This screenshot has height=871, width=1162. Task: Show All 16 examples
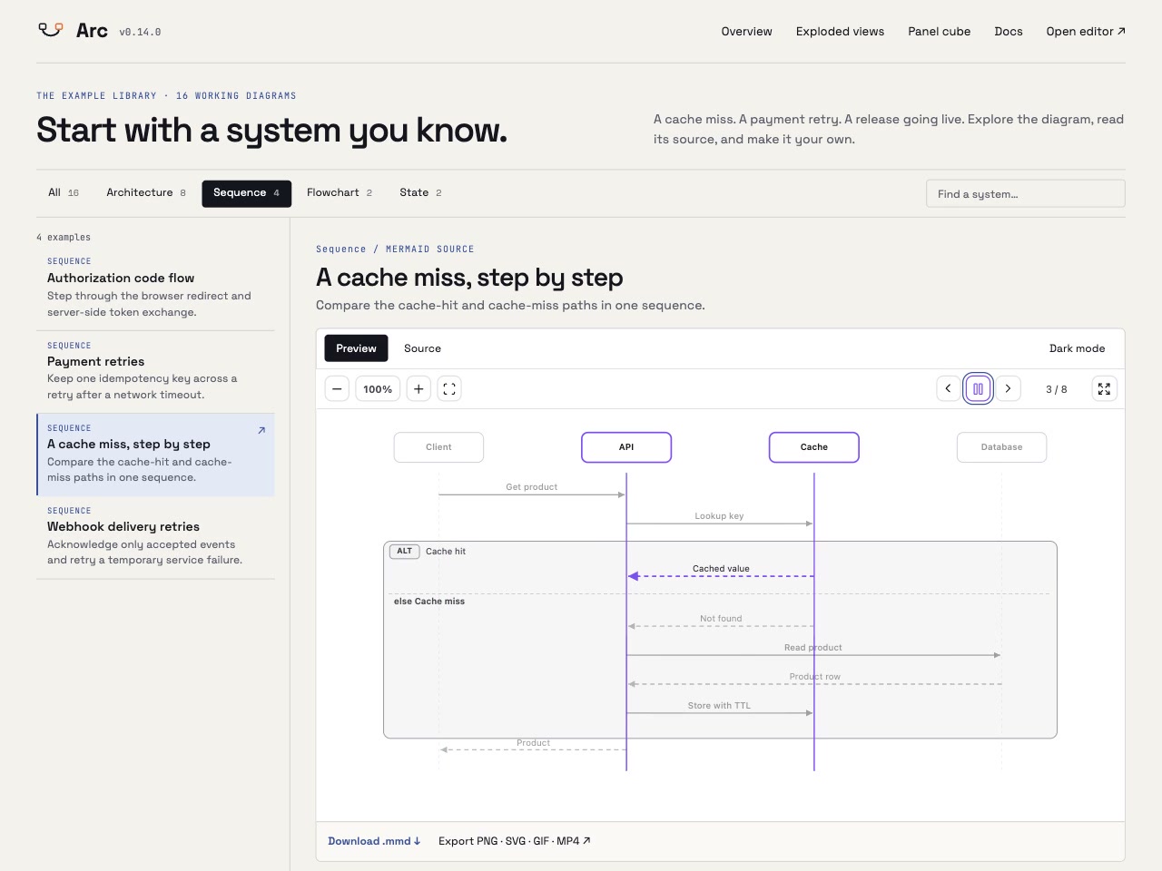tap(64, 192)
